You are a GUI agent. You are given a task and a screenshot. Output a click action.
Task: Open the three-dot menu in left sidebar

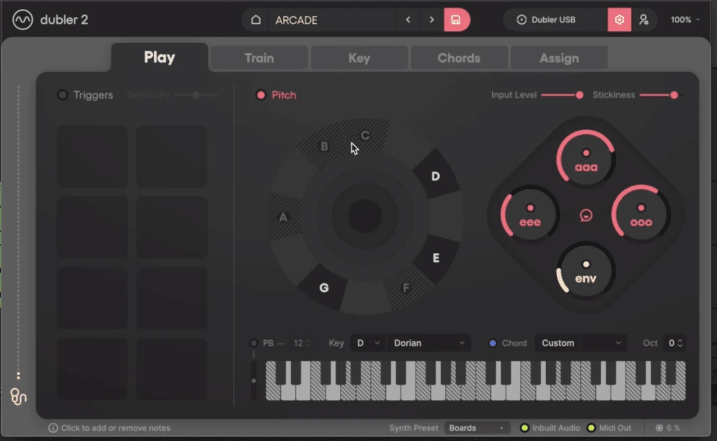[x=19, y=376]
